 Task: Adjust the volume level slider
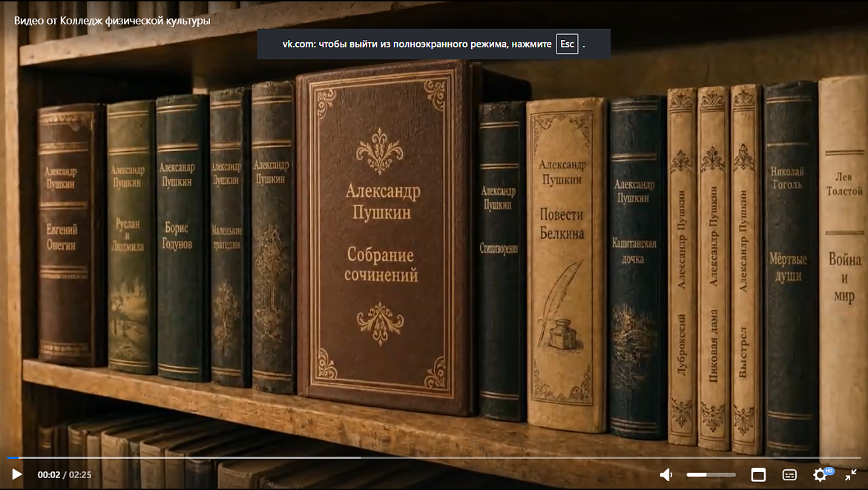point(711,474)
